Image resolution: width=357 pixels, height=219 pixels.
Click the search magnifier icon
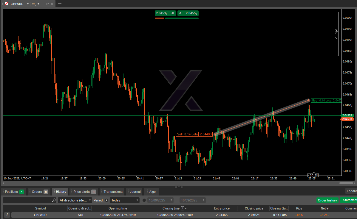(54, 200)
